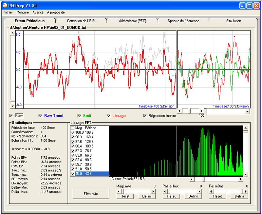Screen dimensions: 262x214
Task: Click the down arrow below the graph's vertical axis
Action: [12, 106]
